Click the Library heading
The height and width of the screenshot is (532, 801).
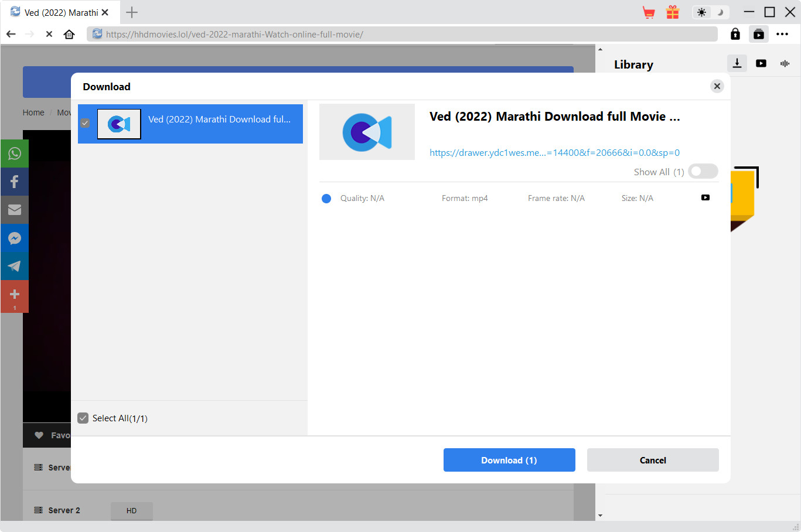point(633,64)
